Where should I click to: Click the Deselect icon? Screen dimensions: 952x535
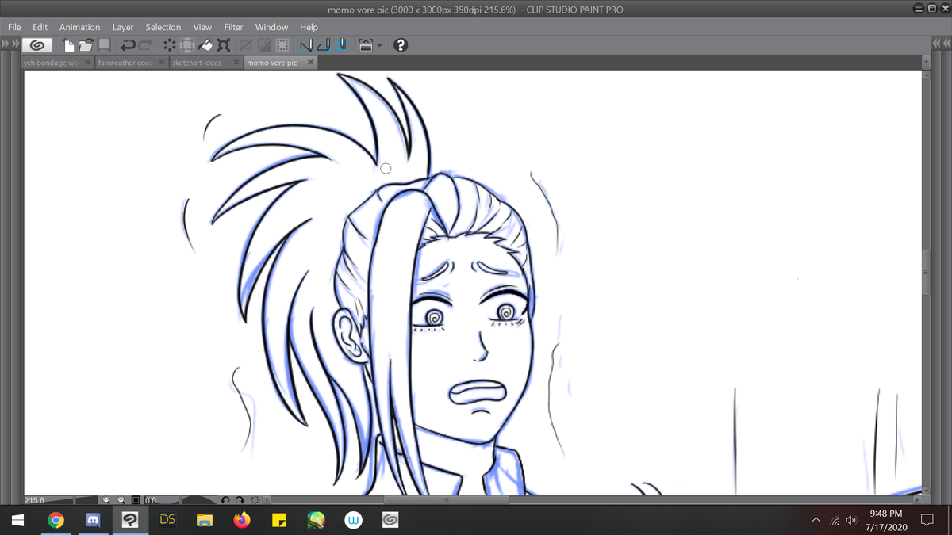click(246, 45)
